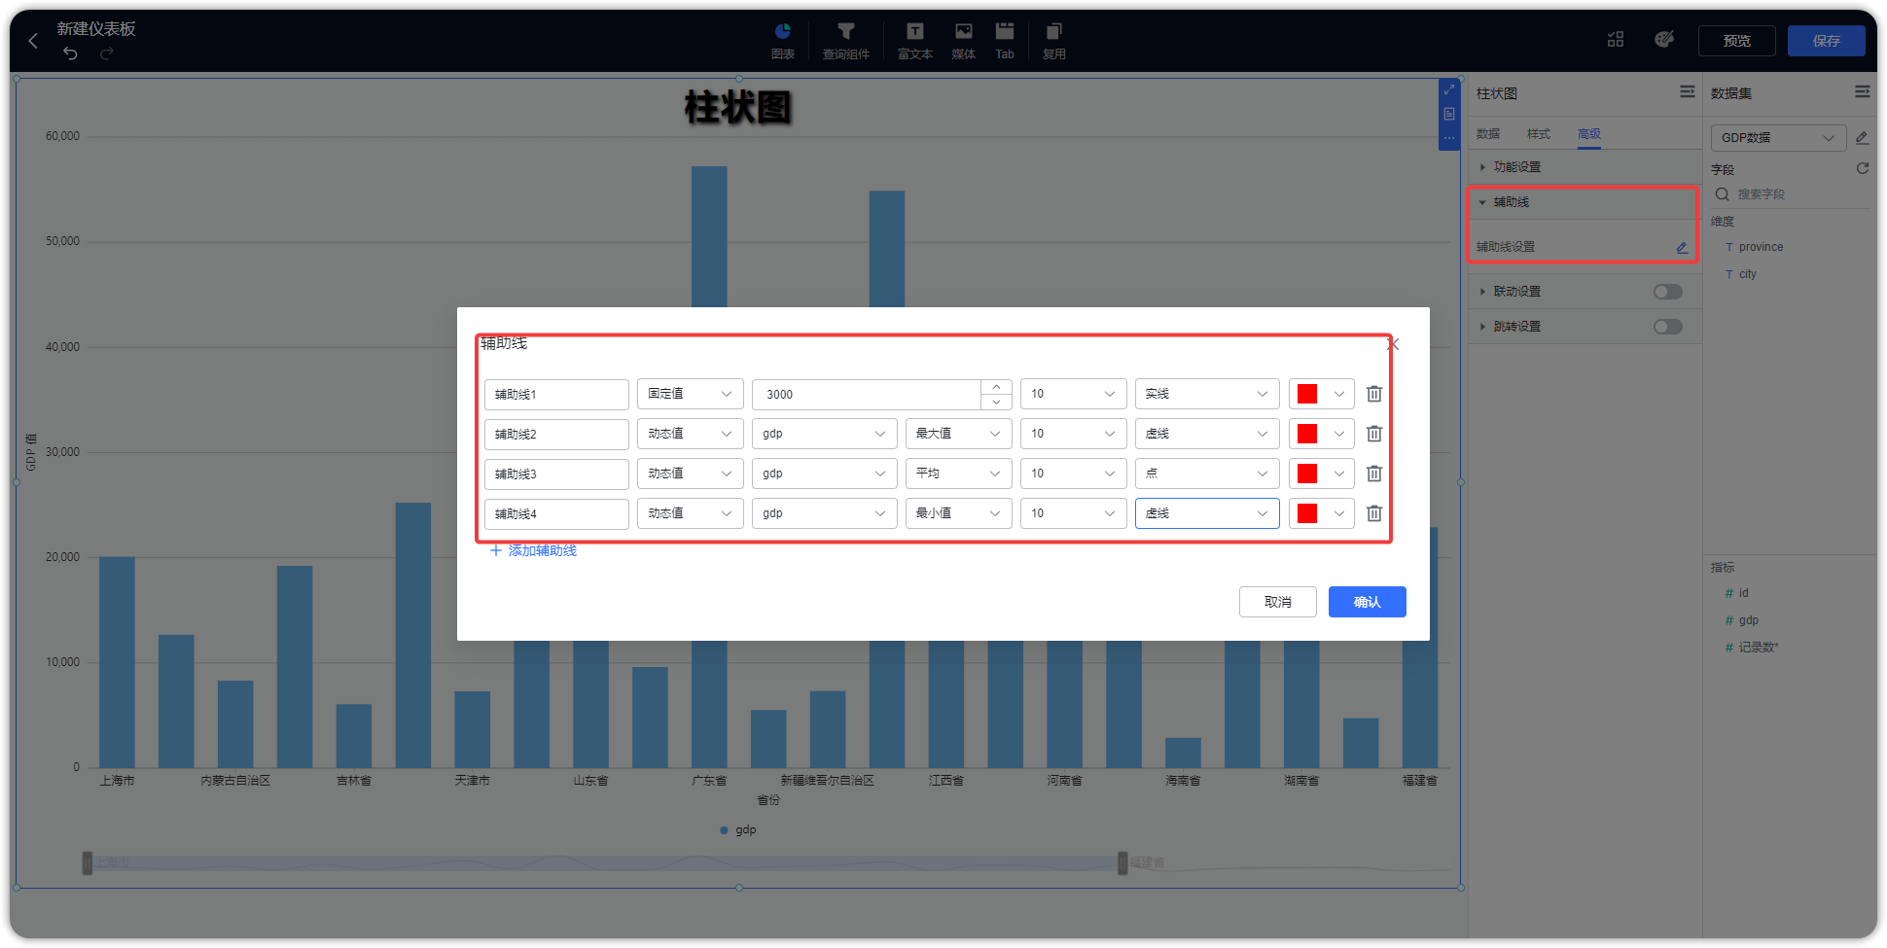This screenshot has height=948, width=1887.
Task: Add a 查询组件 filter component
Action: (x=846, y=41)
